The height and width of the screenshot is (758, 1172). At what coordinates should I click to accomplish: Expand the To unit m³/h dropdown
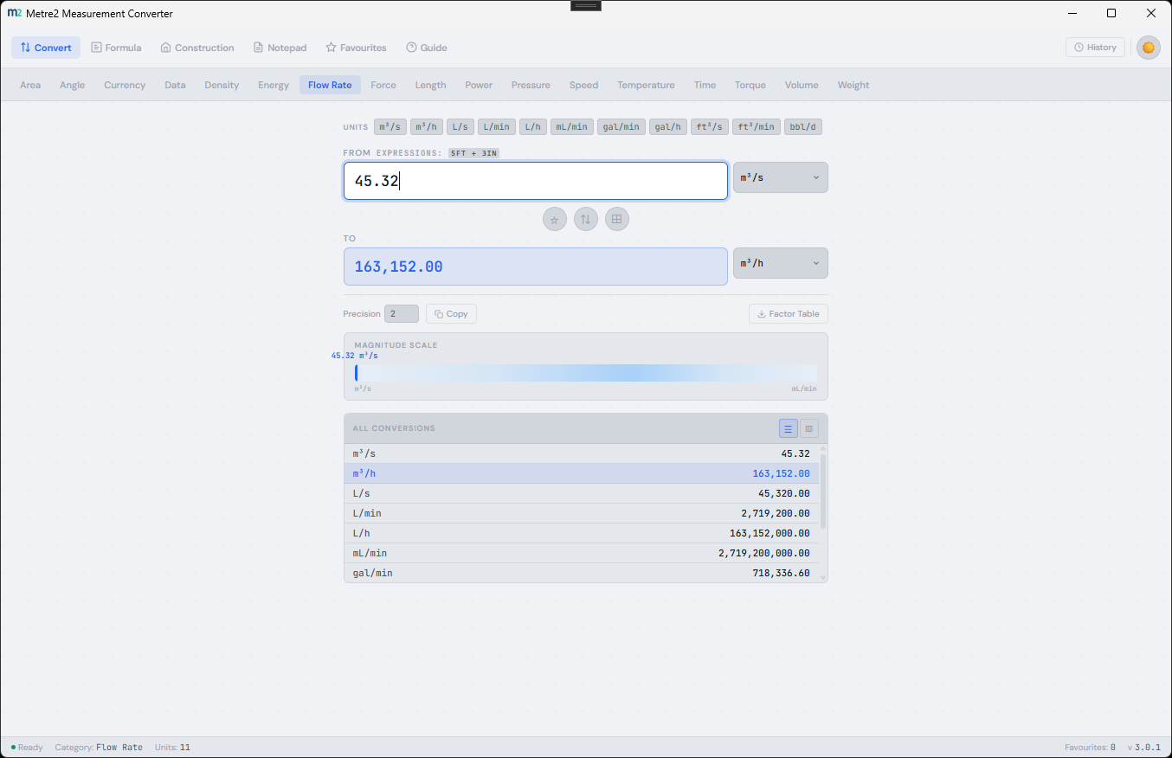point(780,263)
